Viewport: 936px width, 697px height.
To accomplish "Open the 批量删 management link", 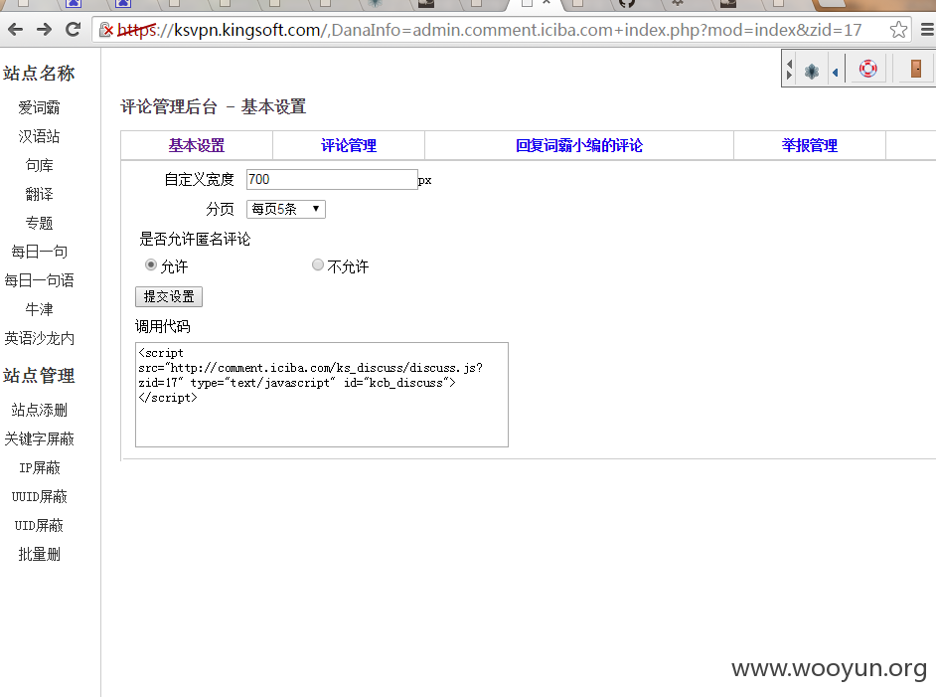I will [x=40, y=554].
